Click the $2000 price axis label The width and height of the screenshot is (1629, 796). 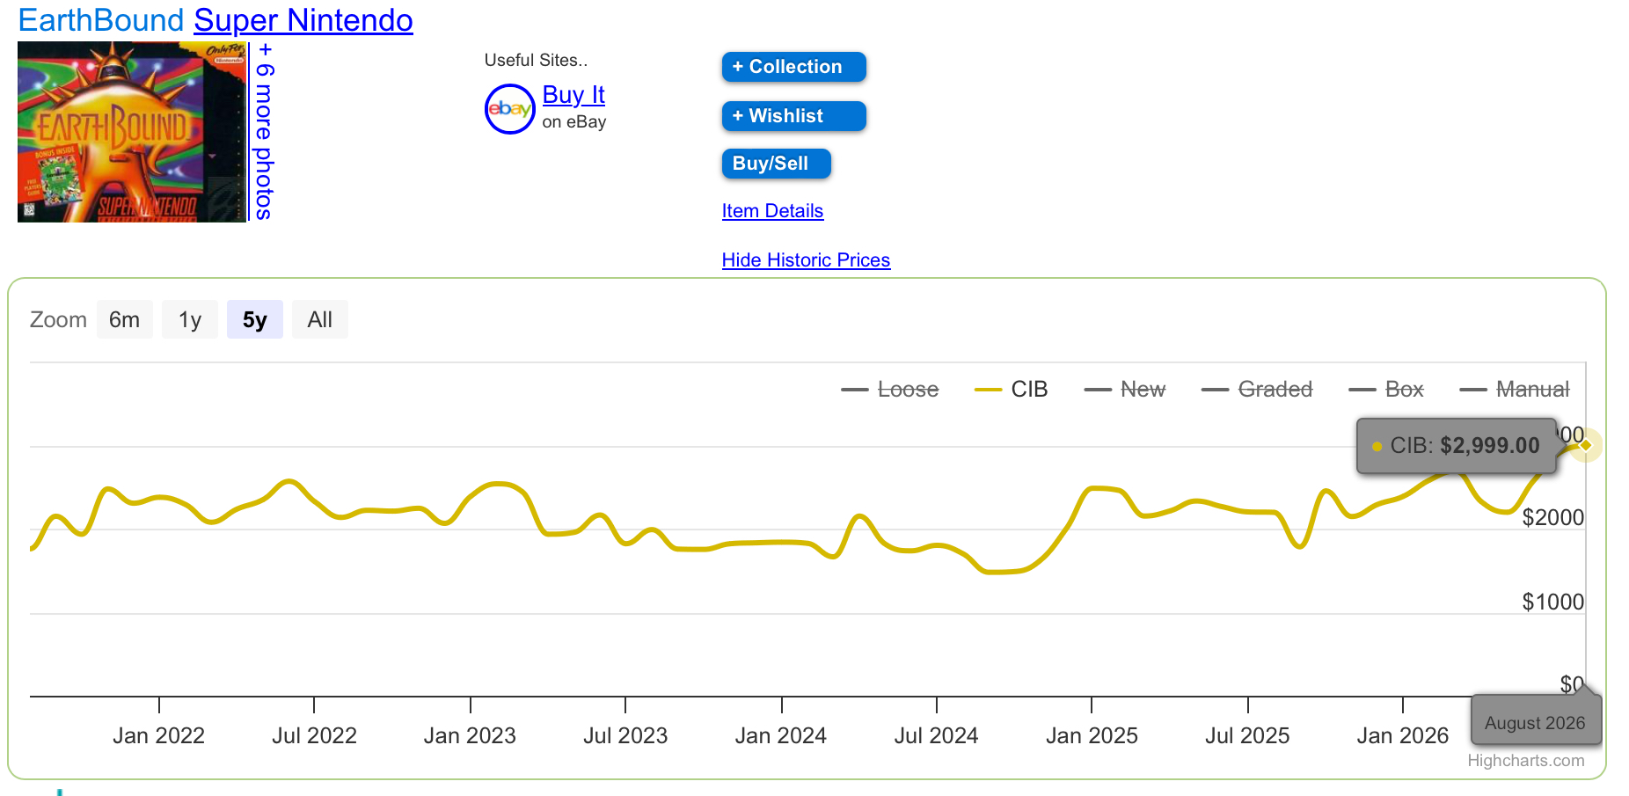click(x=1552, y=517)
